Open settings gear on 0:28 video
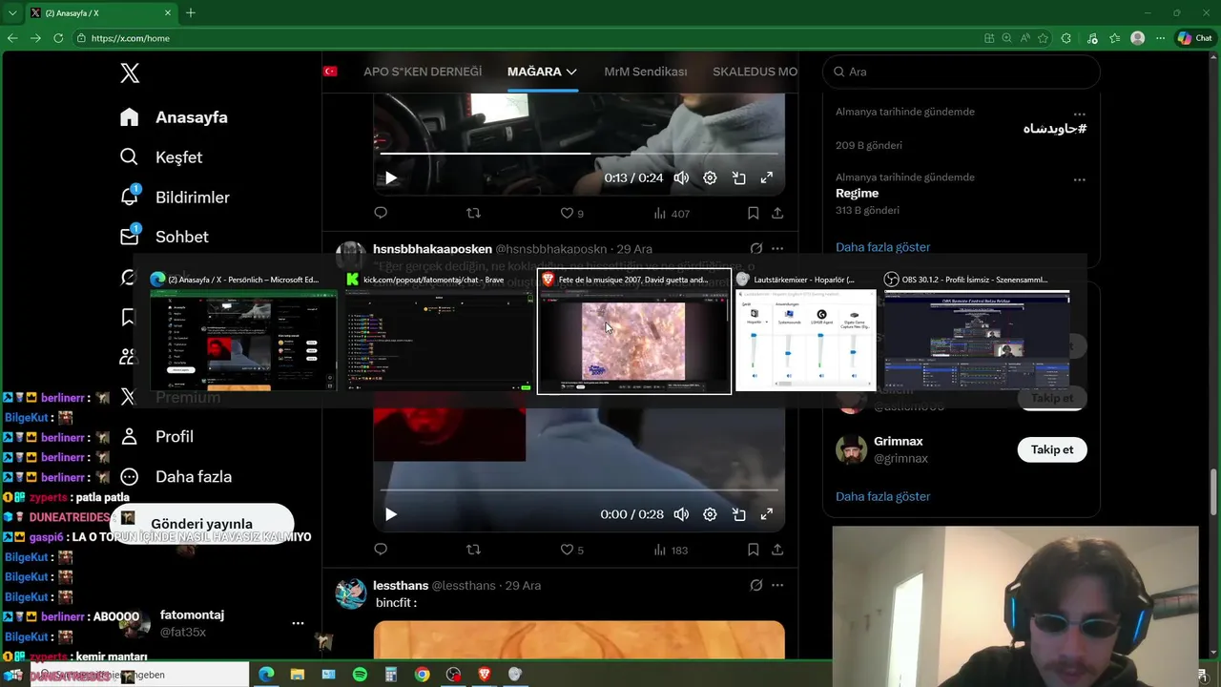1221x687 pixels. coord(710,514)
